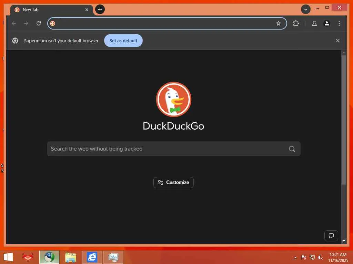Open the red bird taskbar app
The height and width of the screenshot is (264, 353).
(28, 257)
